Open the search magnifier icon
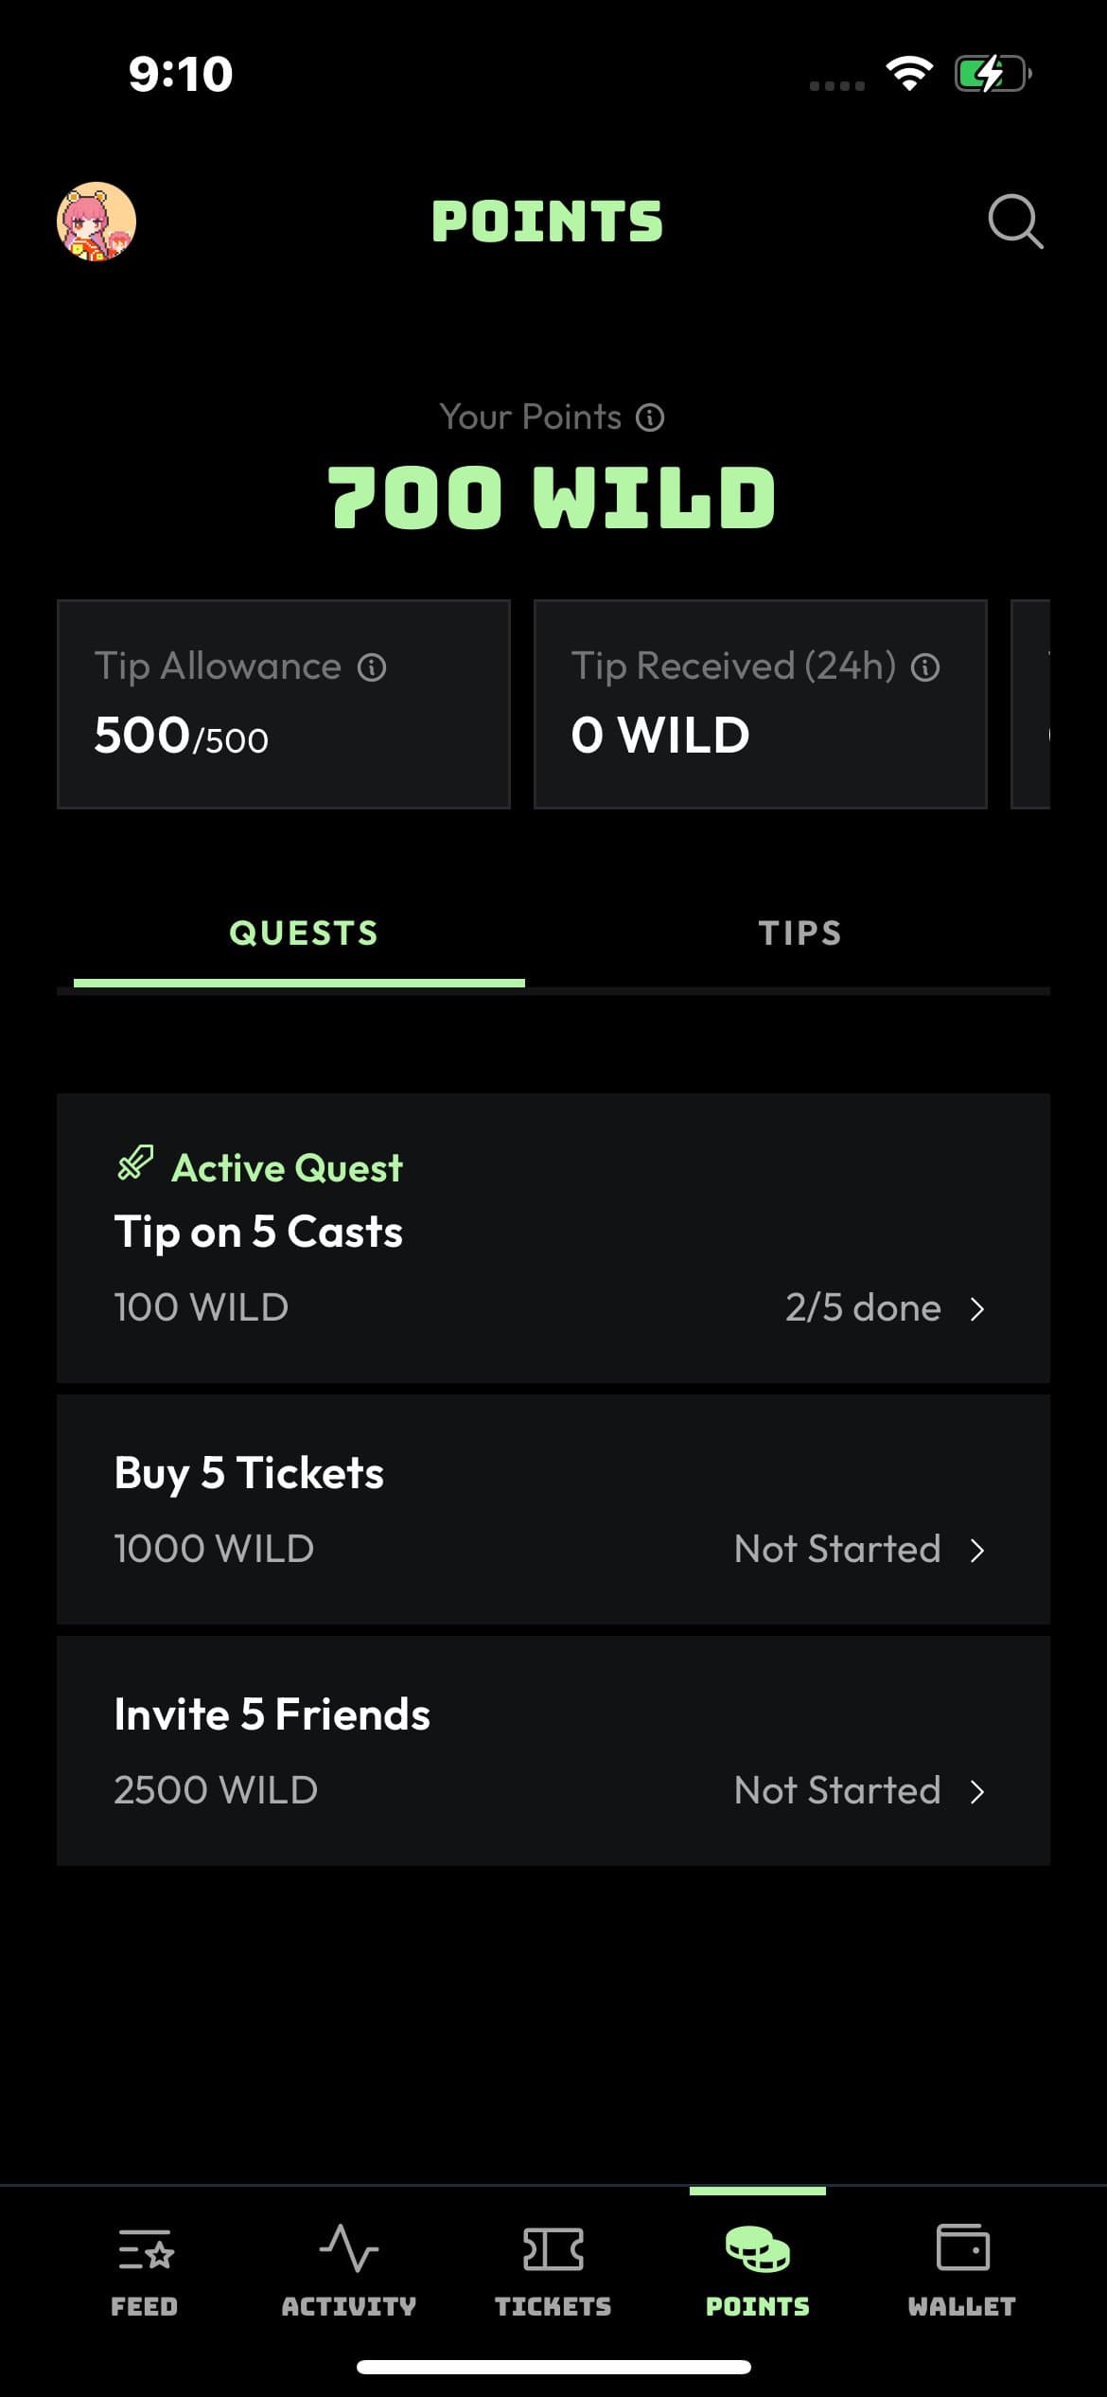 click(1015, 222)
